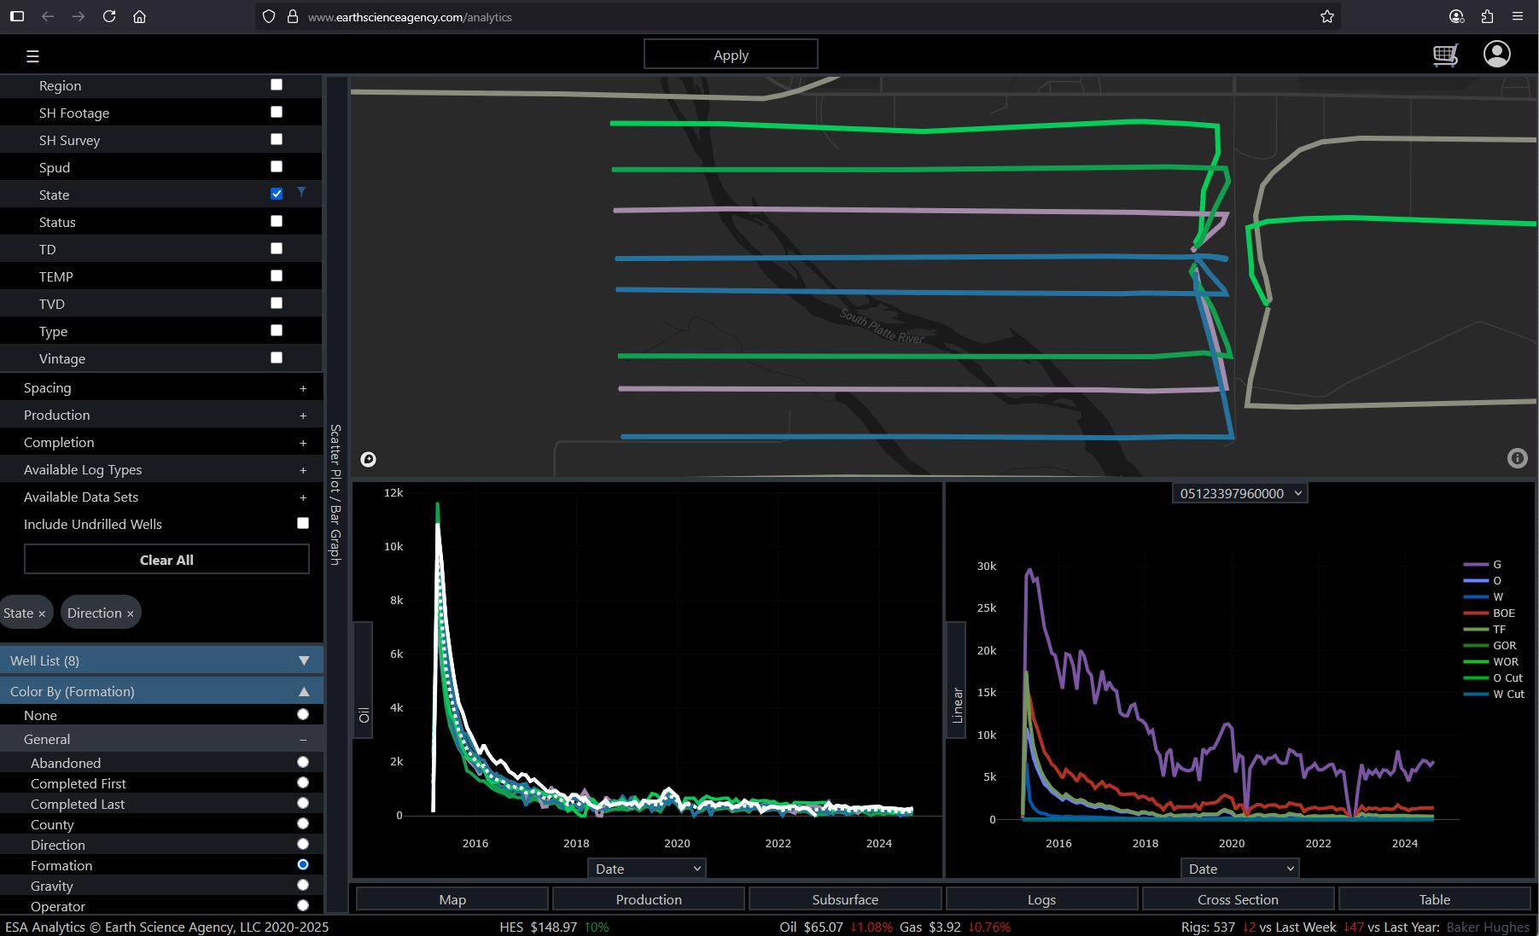Reload the browser page
The height and width of the screenshot is (936, 1539).
tap(109, 16)
